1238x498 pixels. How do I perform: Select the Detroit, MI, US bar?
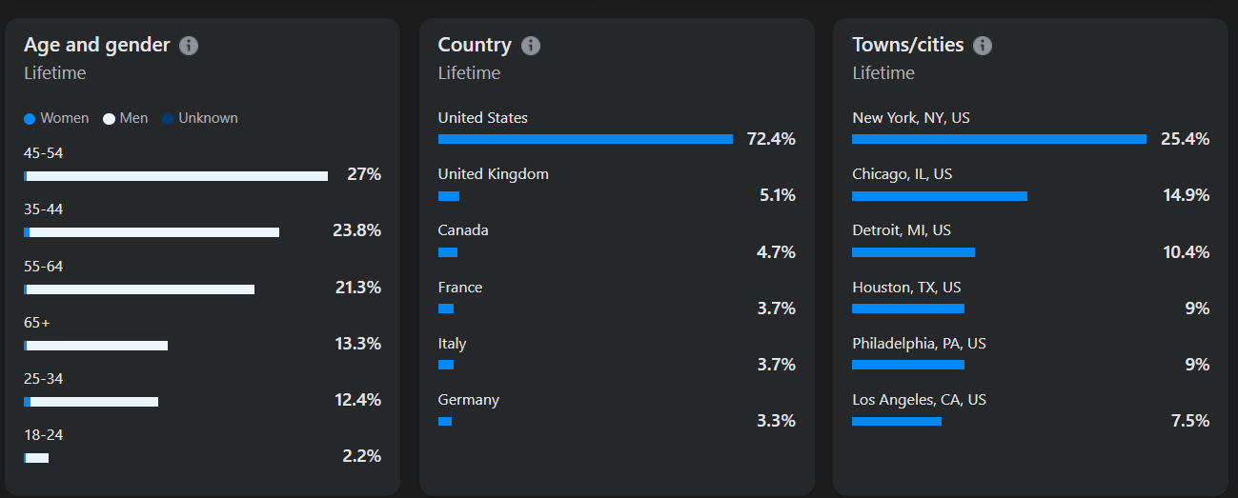coord(913,252)
